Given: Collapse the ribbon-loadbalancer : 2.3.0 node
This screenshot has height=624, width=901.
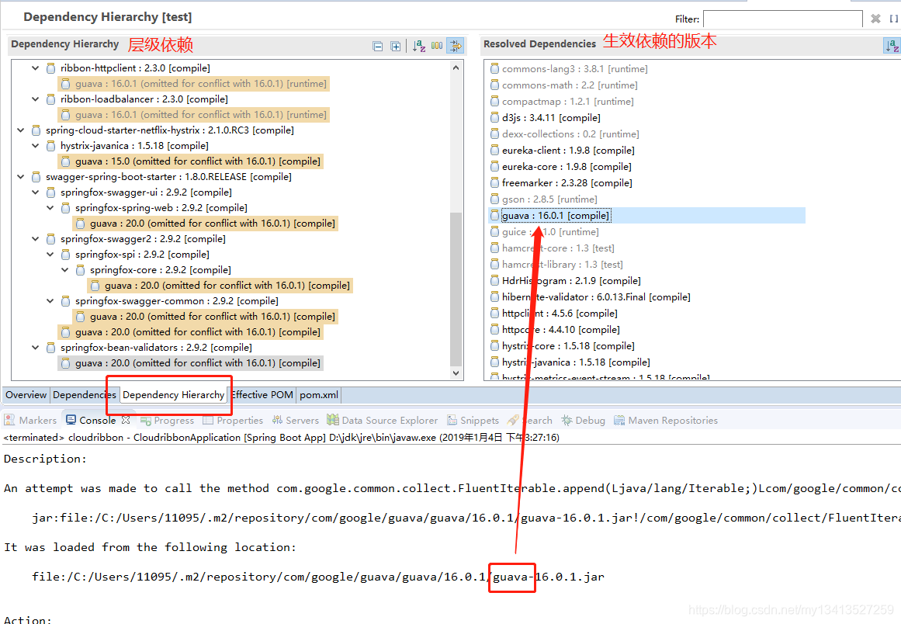Looking at the screenshot, I should [35, 99].
